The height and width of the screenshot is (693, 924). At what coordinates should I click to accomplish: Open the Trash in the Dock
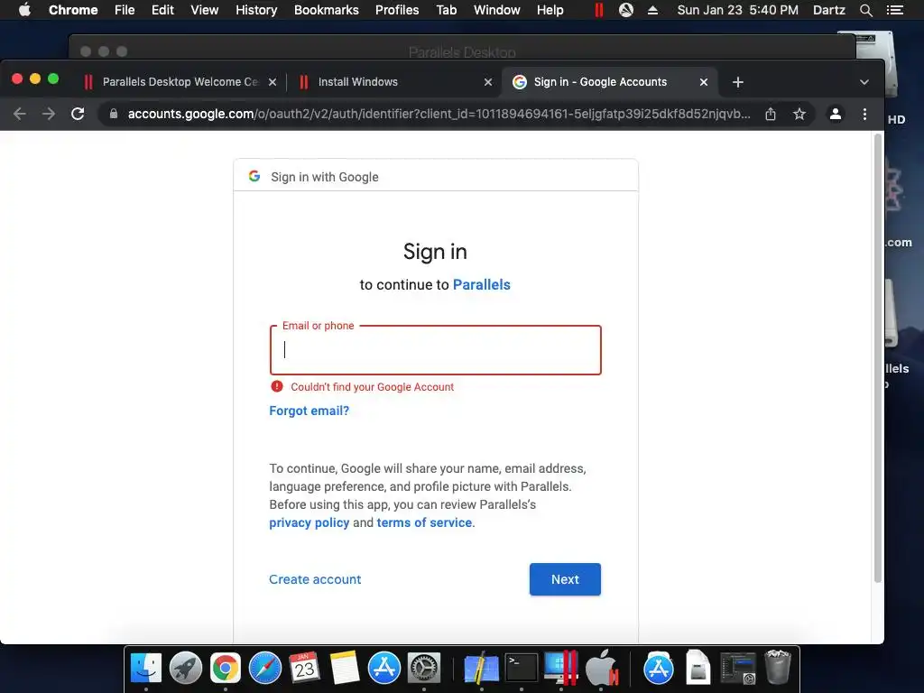pyautogui.click(x=777, y=669)
